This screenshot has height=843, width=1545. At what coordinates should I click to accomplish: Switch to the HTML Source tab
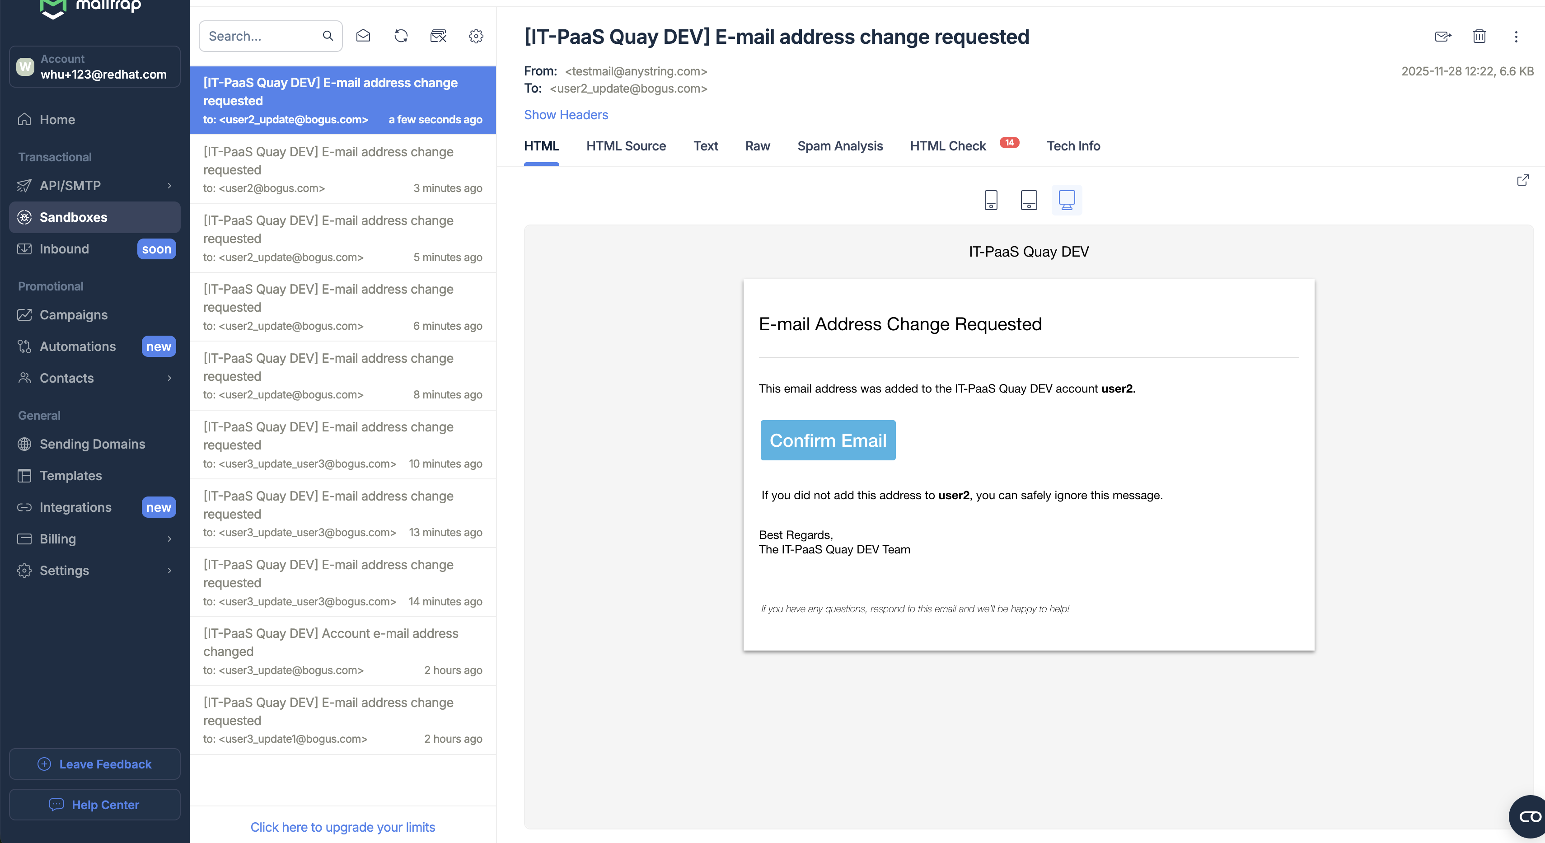click(x=626, y=146)
